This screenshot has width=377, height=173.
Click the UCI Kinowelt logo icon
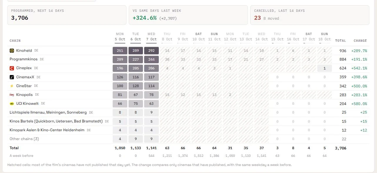[12, 104]
